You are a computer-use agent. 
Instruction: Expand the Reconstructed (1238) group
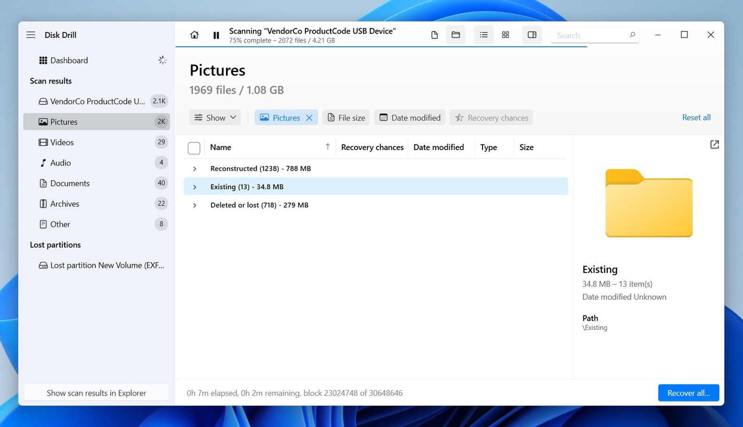(195, 169)
